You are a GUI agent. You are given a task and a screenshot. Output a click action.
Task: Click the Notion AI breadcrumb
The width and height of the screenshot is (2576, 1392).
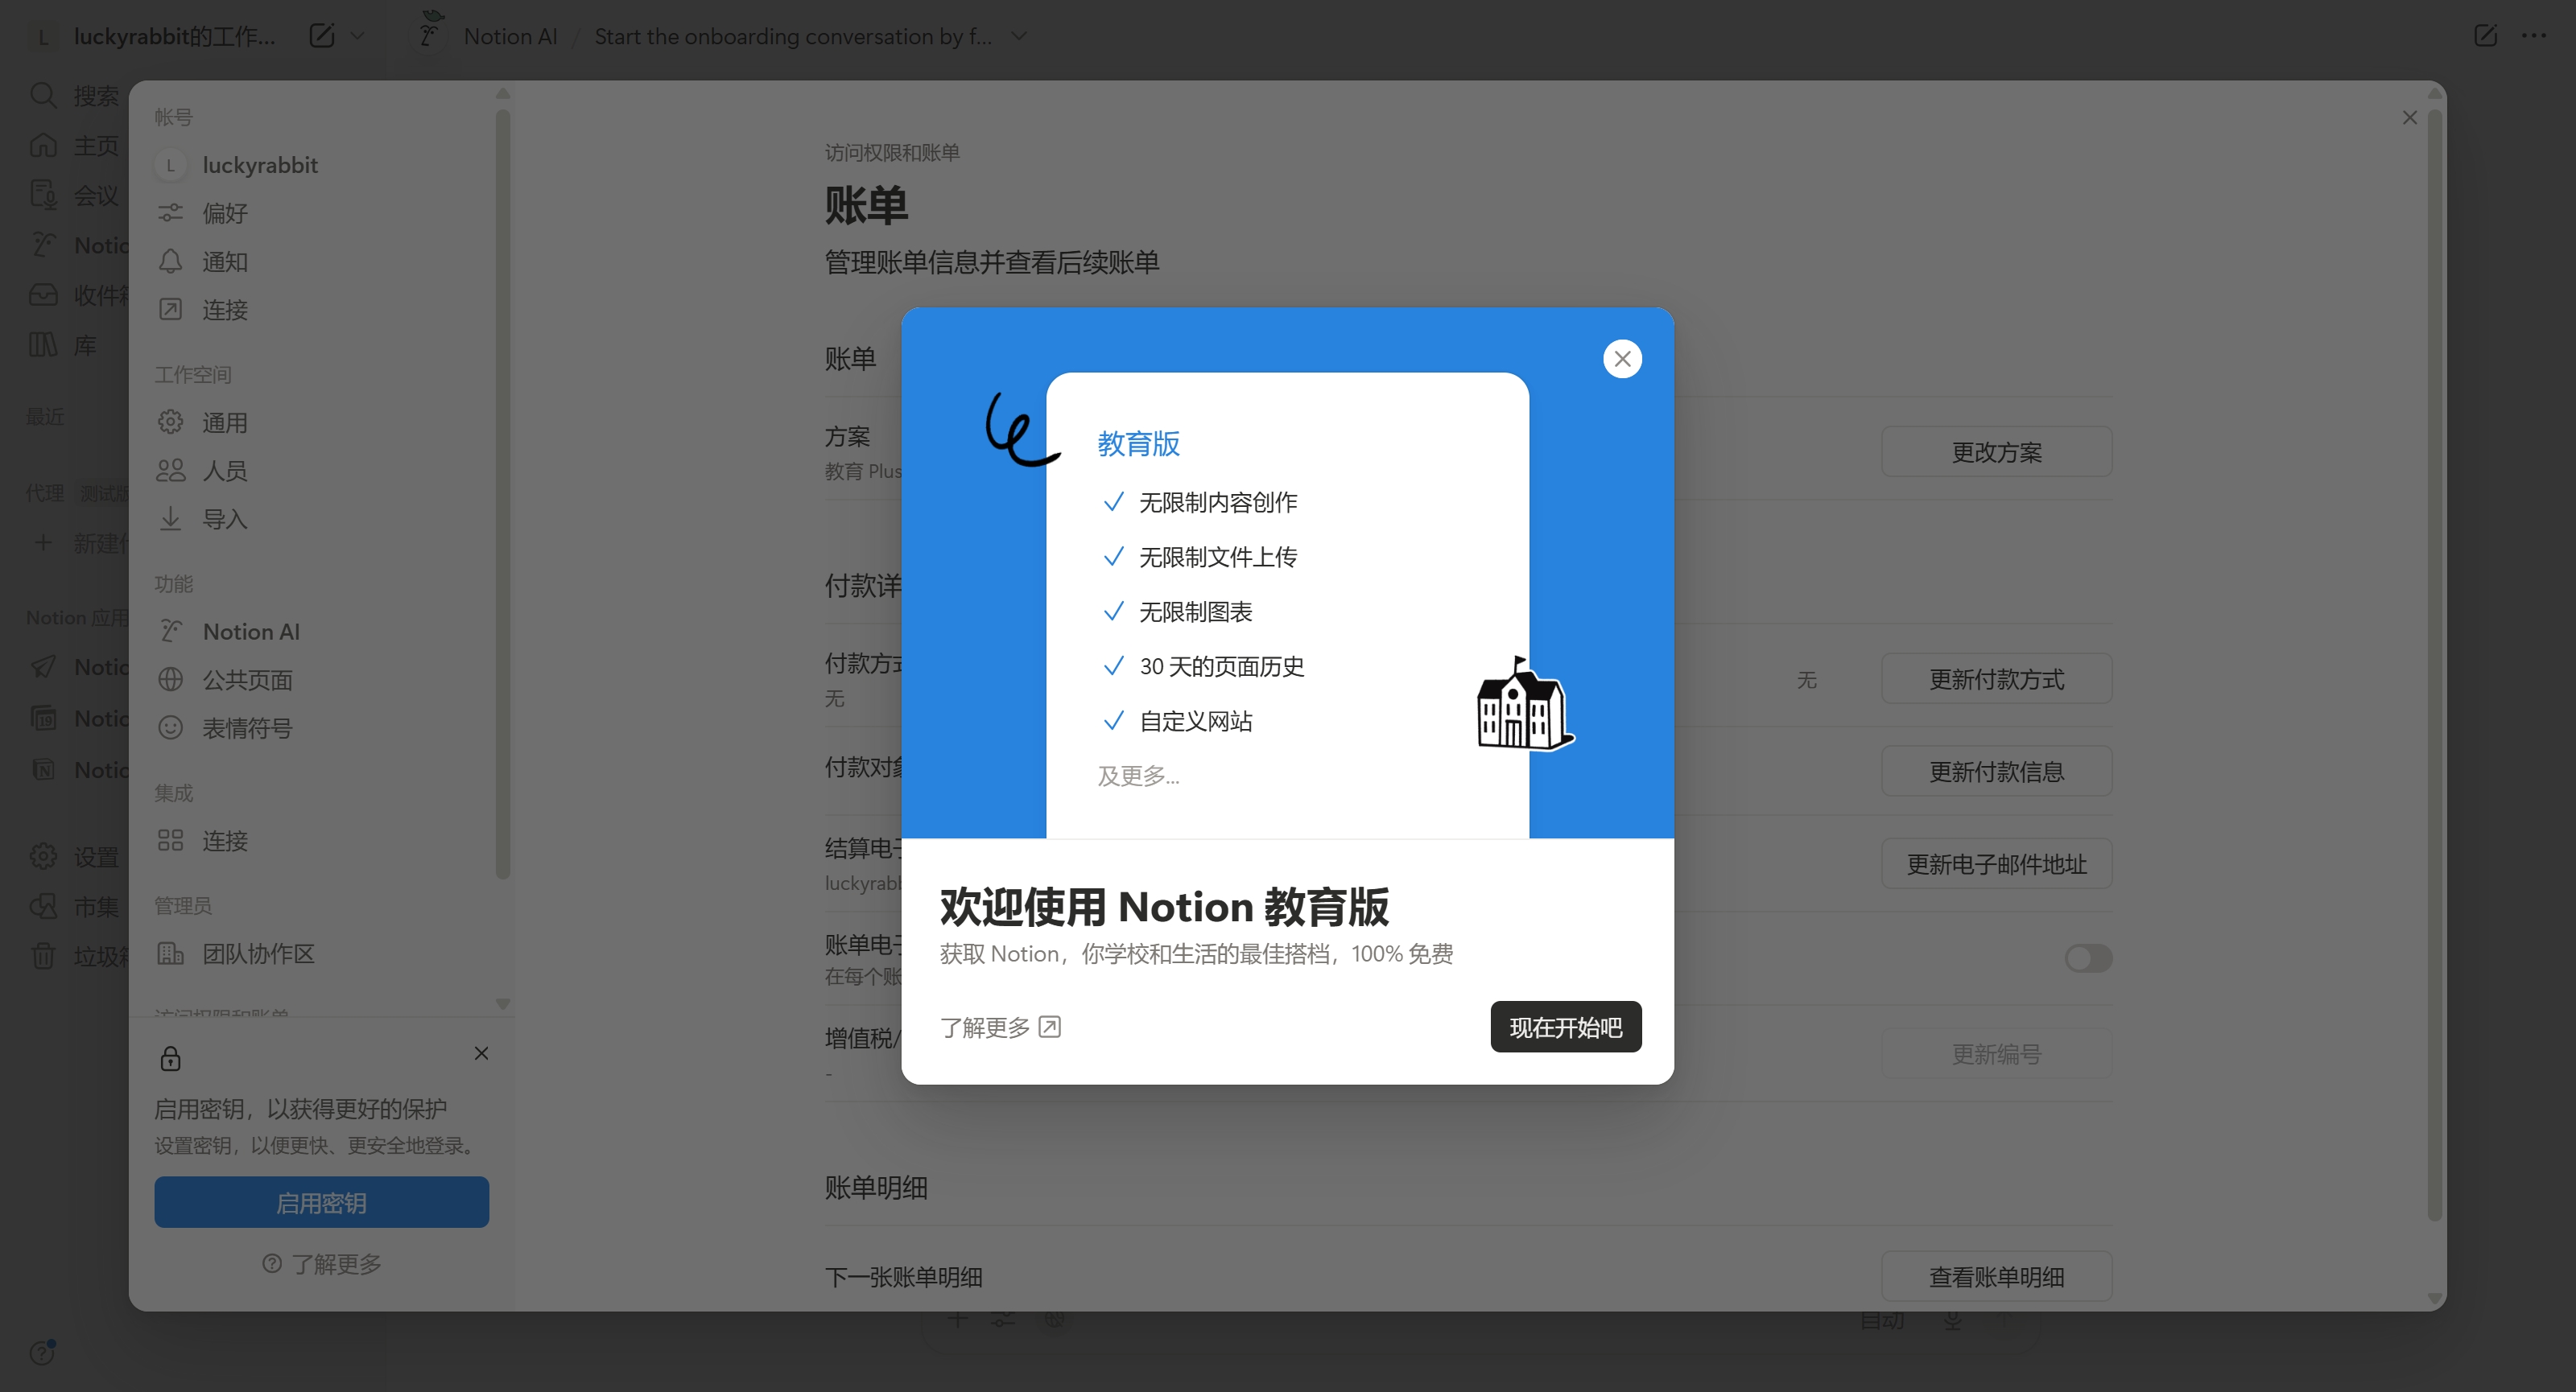coord(510,36)
